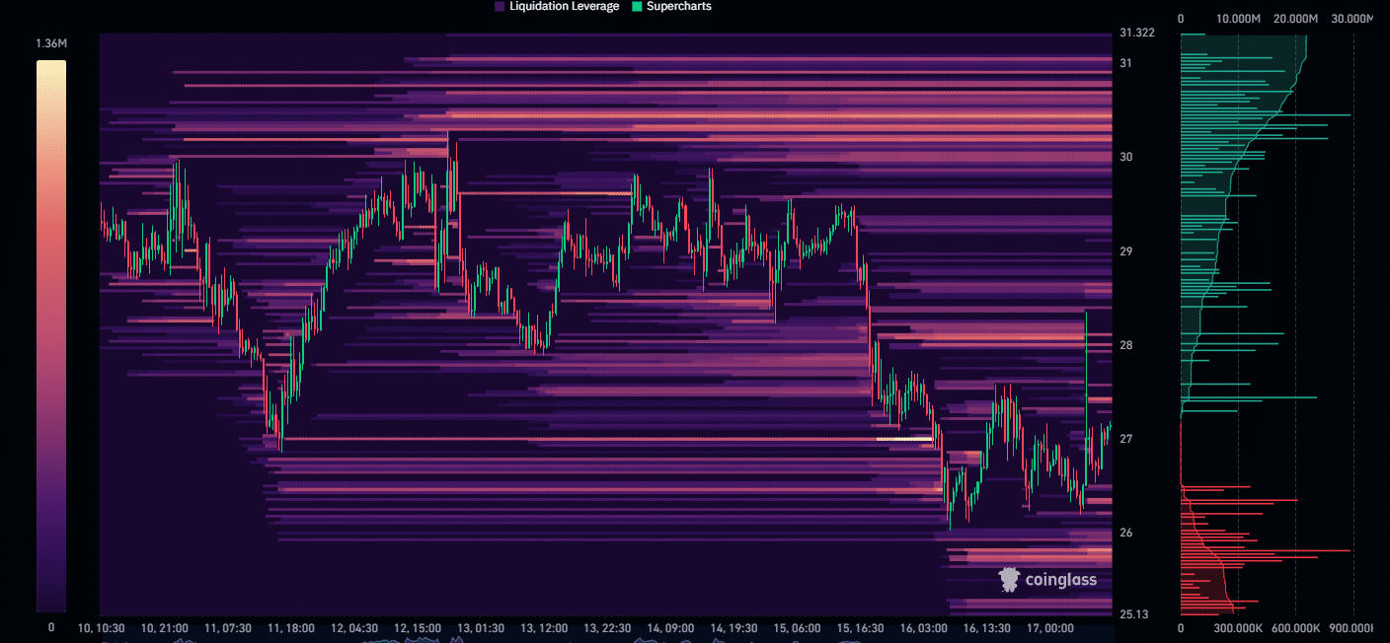Click the Coinglass bear mascot logo
The image size is (1390, 643).
pyautogui.click(x=1008, y=580)
